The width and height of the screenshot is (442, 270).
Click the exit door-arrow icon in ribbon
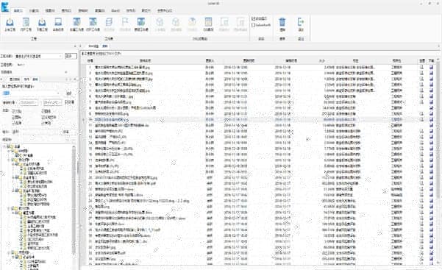point(301,22)
